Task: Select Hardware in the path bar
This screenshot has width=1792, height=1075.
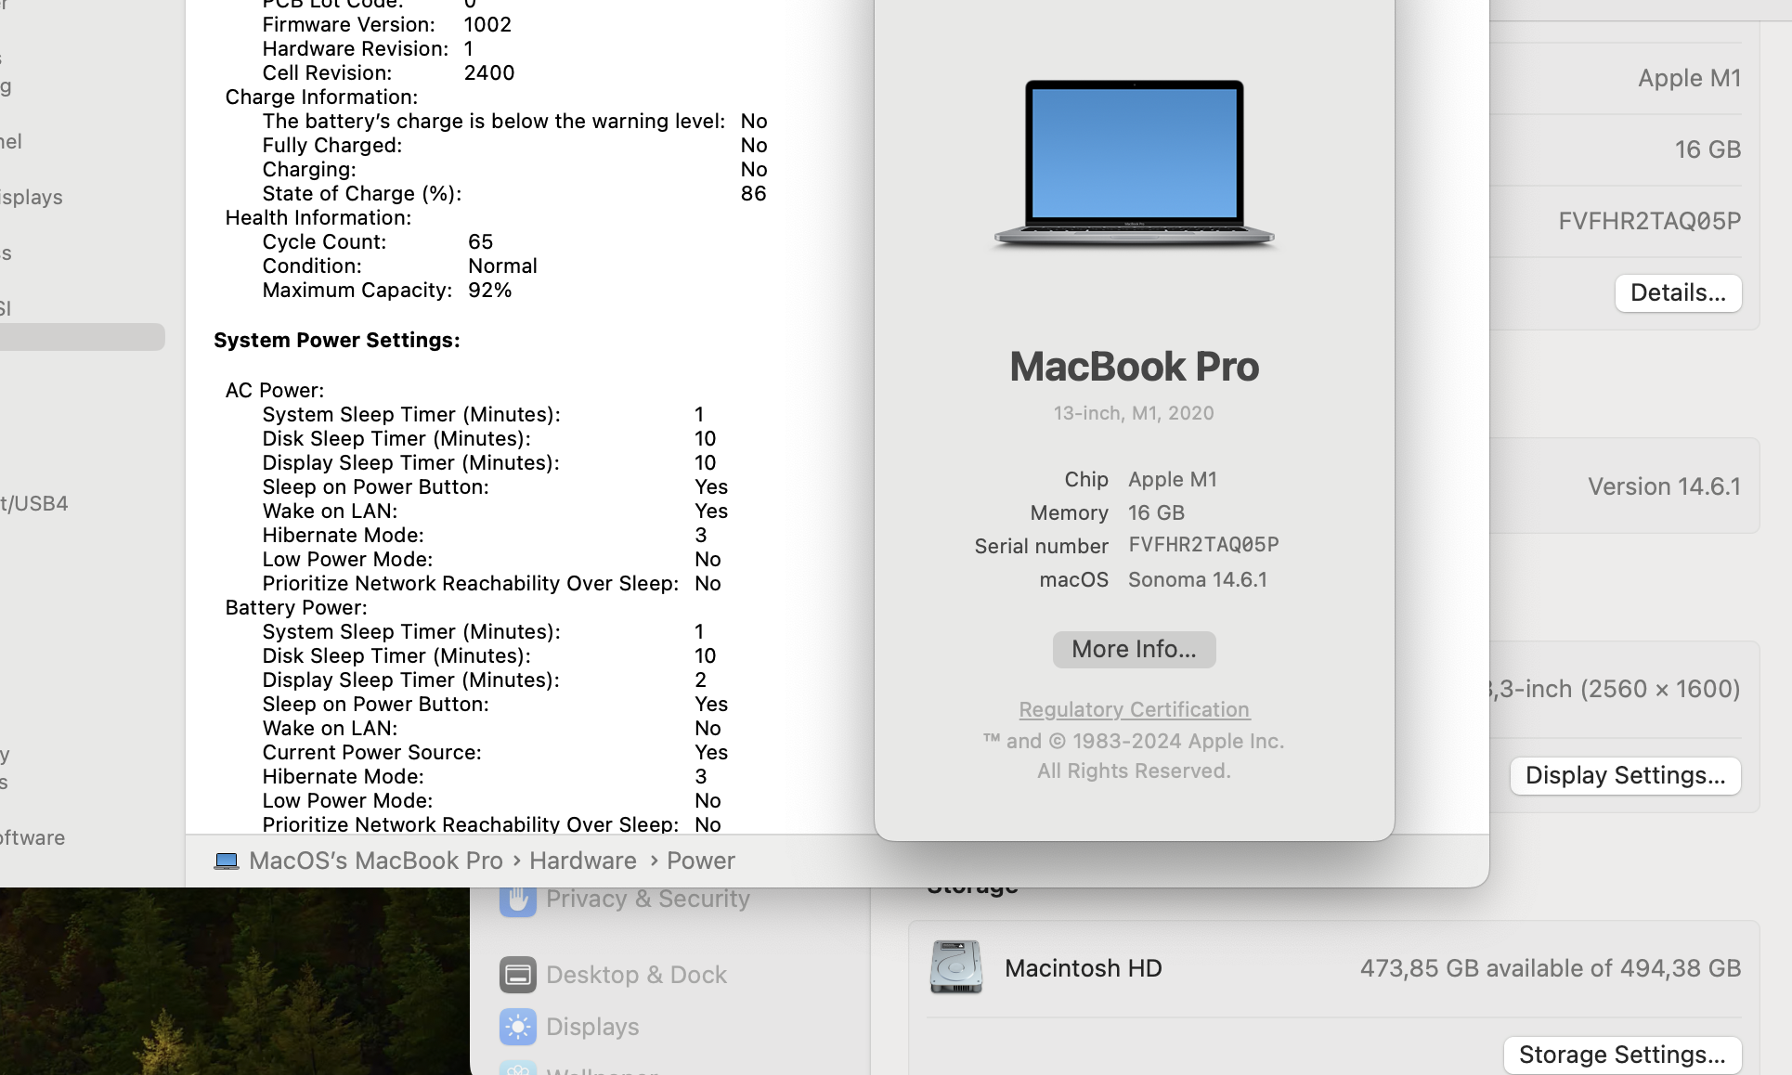Action: pyautogui.click(x=582, y=861)
